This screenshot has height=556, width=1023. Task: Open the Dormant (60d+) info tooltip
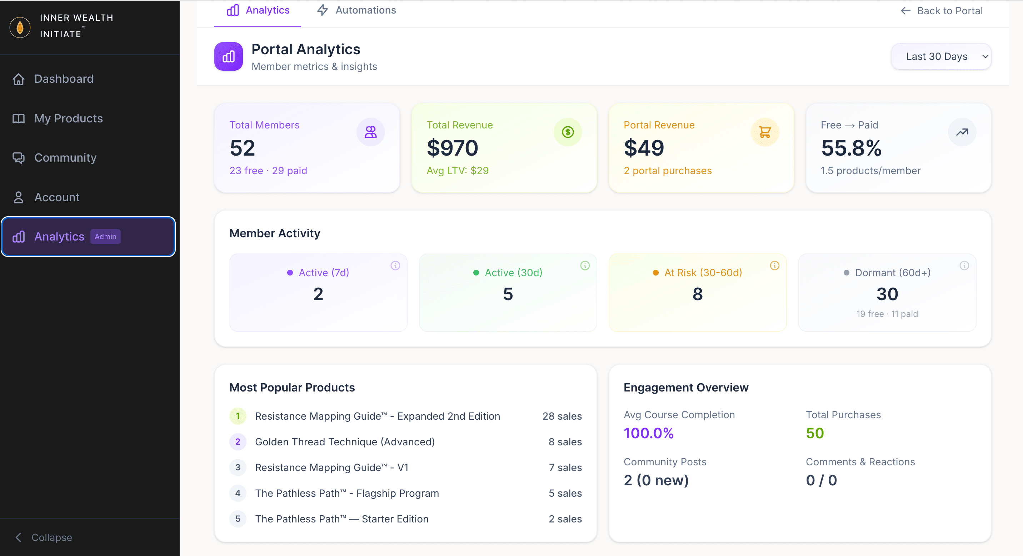pyautogui.click(x=964, y=266)
